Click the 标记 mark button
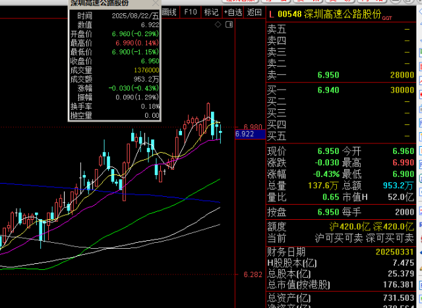Viewport: 422px width, 308px height. point(211,12)
